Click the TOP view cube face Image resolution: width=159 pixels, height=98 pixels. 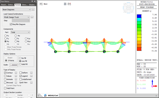(x=128, y=8)
